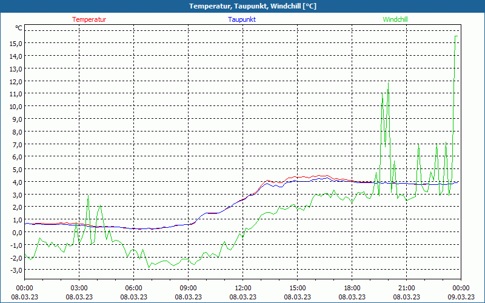
Task: Click the -2,0 y-axis value
Action: (x=16, y=258)
